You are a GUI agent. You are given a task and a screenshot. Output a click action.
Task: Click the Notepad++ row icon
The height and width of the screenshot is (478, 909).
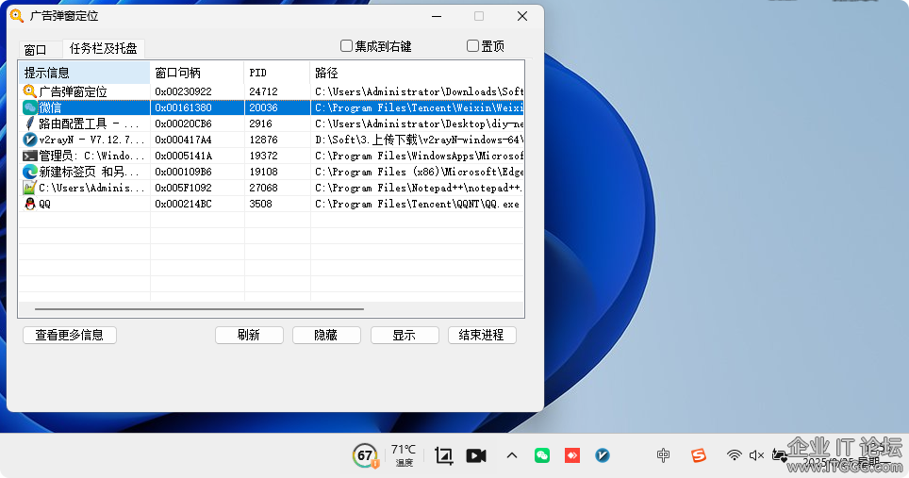pos(29,188)
